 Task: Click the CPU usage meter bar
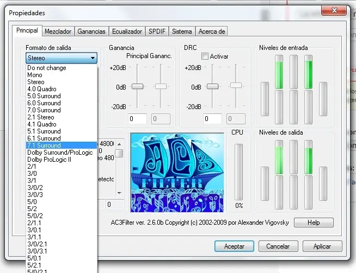click(238, 172)
